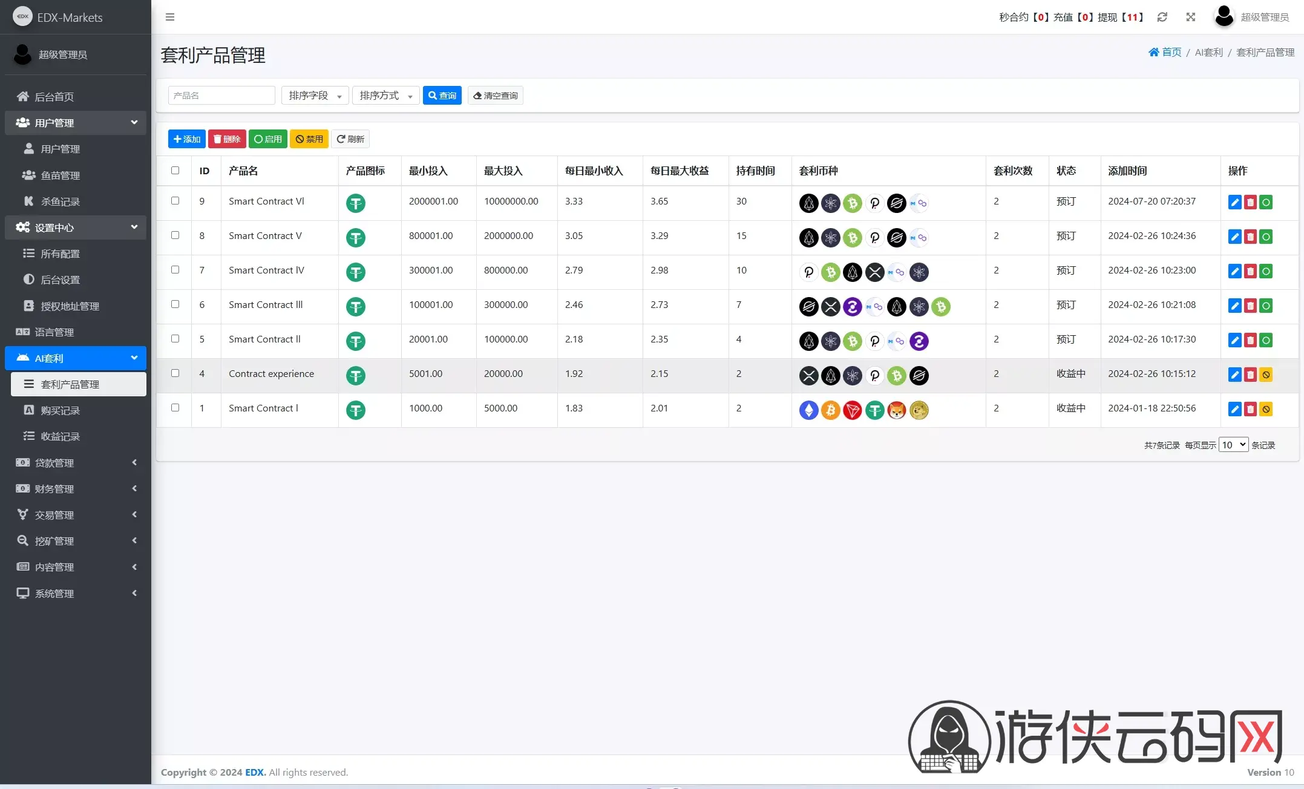Click the Ethereum coin icon in Smart Contract I
Viewport: 1304px width, 789px height.
pyautogui.click(x=809, y=410)
